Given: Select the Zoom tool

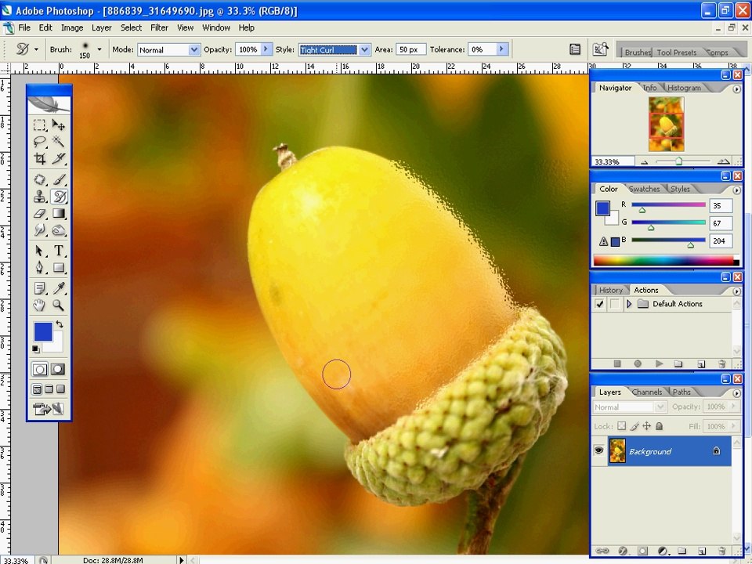Looking at the screenshot, I should pos(59,305).
